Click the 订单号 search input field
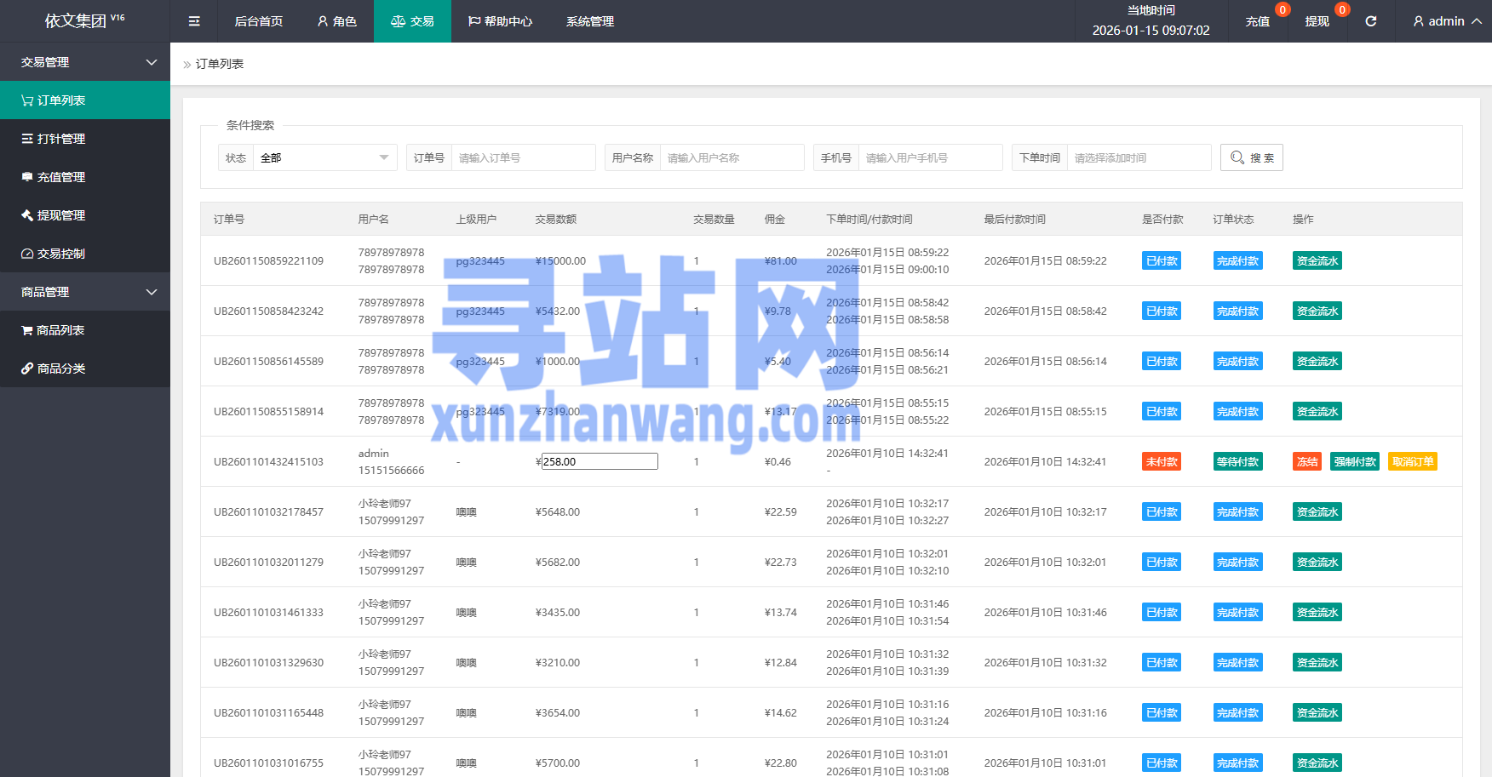 click(522, 157)
